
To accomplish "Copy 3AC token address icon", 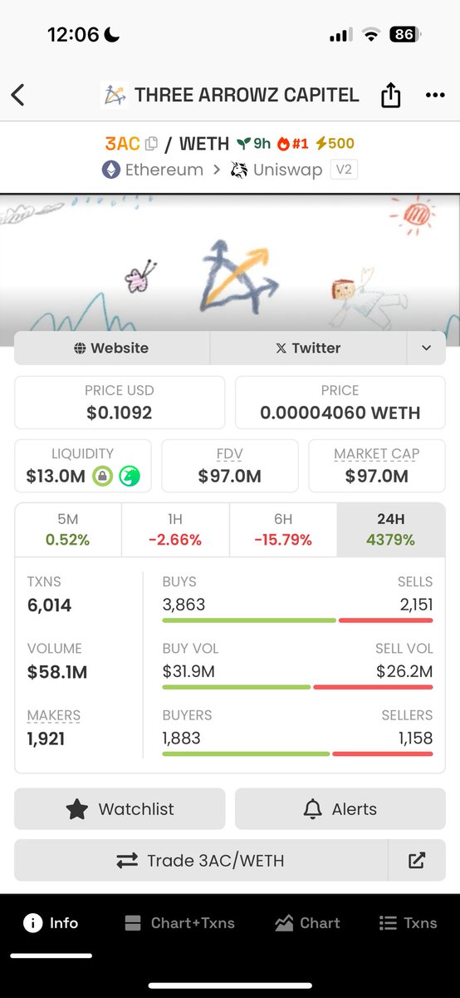I will pos(151,144).
